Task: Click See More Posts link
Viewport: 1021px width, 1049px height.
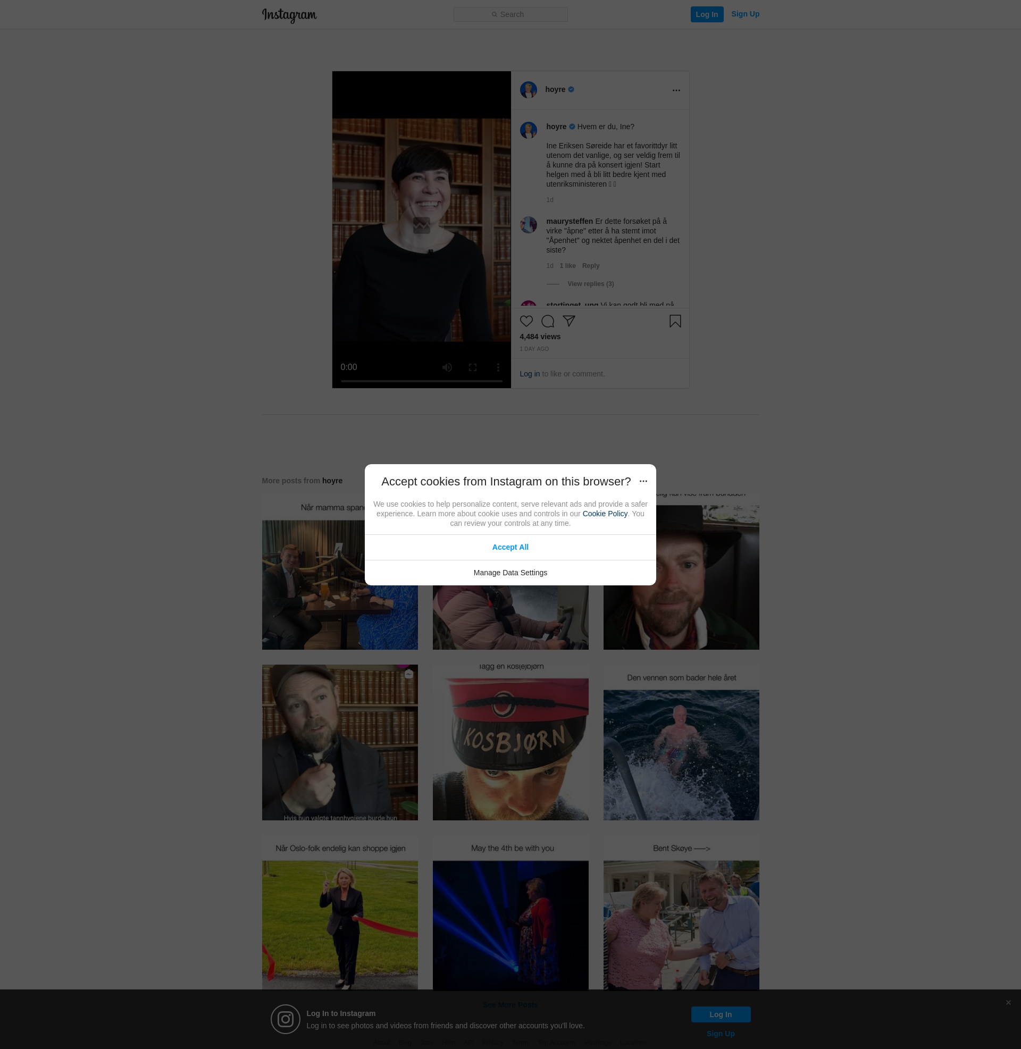Action: pos(510,1005)
